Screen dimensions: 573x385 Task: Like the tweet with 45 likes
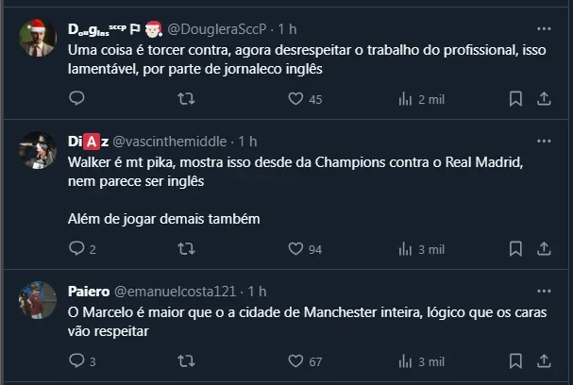coord(295,98)
